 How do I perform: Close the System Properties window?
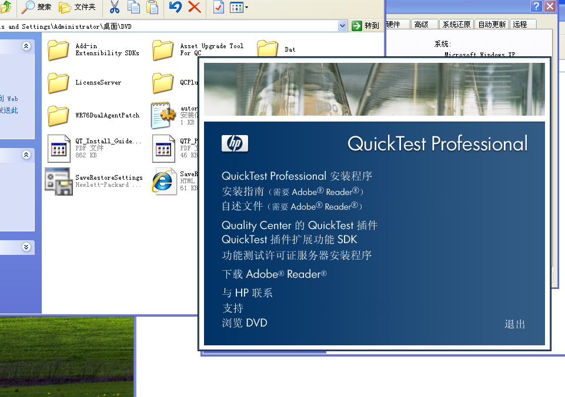(550, 6)
